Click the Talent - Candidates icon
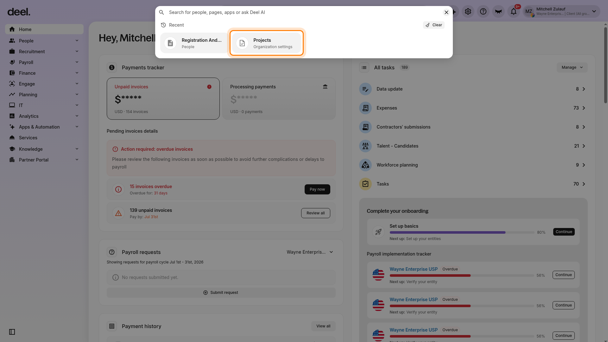This screenshot has width=608, height=342. click(x=365, y=146)
